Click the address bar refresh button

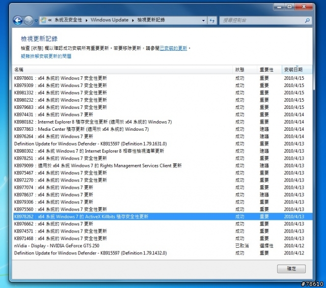point(212,20)
